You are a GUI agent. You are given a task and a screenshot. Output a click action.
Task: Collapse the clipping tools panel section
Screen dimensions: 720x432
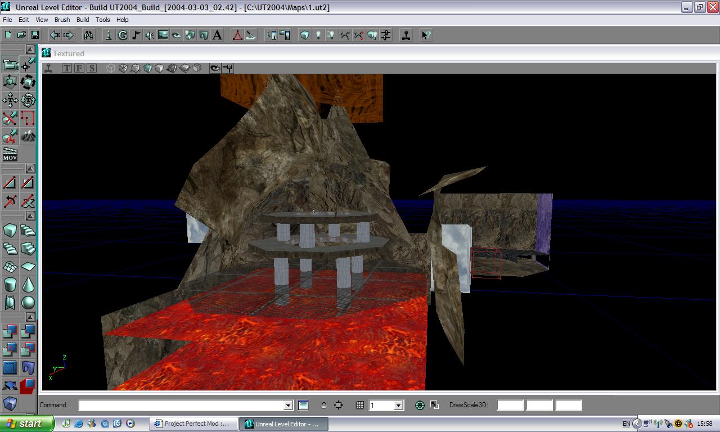point(30,169)
